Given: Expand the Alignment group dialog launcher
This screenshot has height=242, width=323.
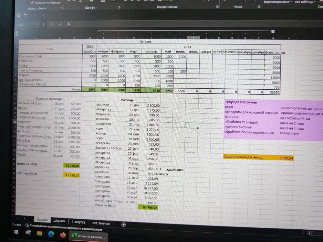Looking at the screenshot, I should click(x=217, y=7).
